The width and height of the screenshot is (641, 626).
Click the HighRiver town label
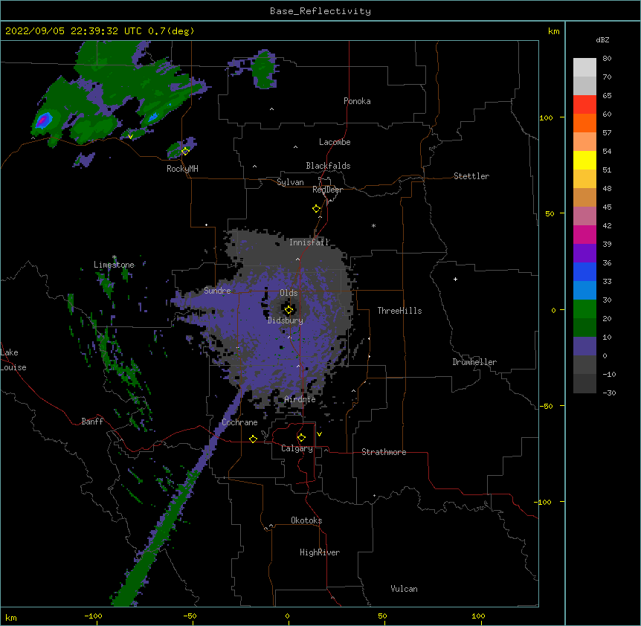coord(320,552)
